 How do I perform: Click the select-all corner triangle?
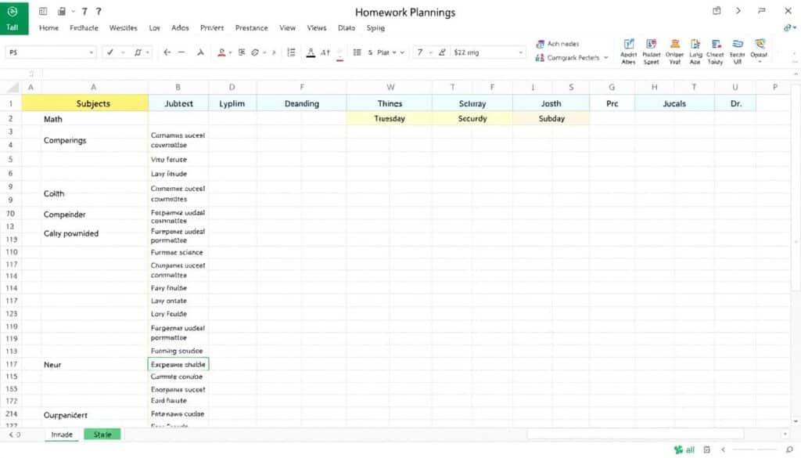click(x=13, y=88)
